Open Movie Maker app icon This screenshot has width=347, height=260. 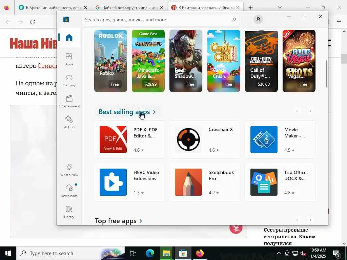point(264,139)
